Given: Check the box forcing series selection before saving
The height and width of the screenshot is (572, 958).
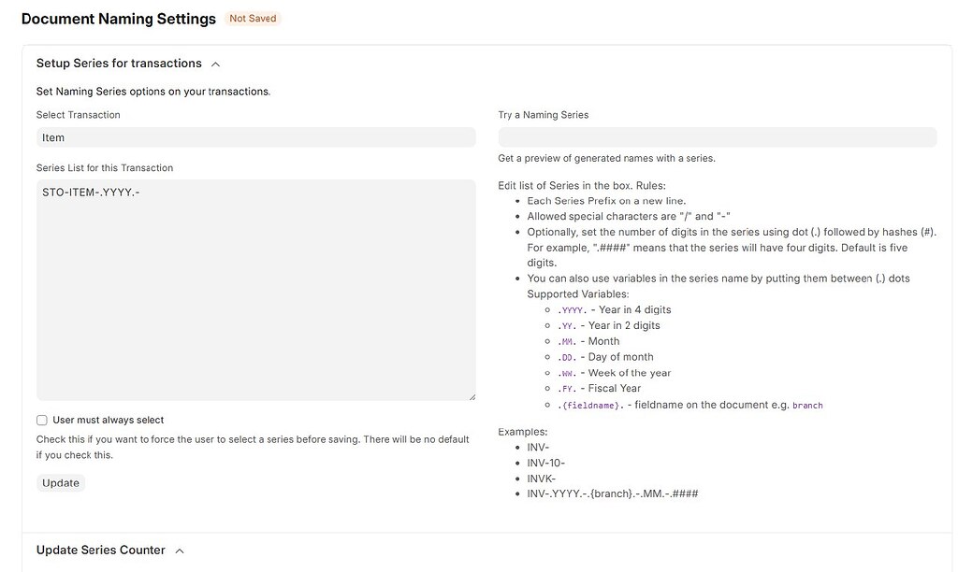Looking at the screenshot, I should click(x=41, y=421).
